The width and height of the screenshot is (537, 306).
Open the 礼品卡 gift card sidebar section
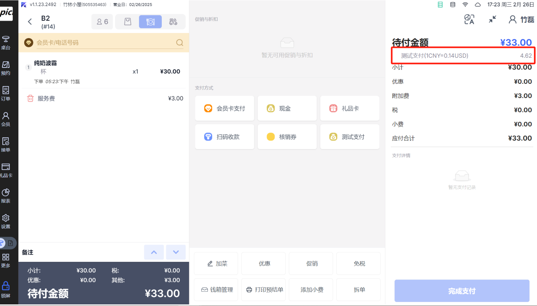pyautogui.click(x=6, y=170)
